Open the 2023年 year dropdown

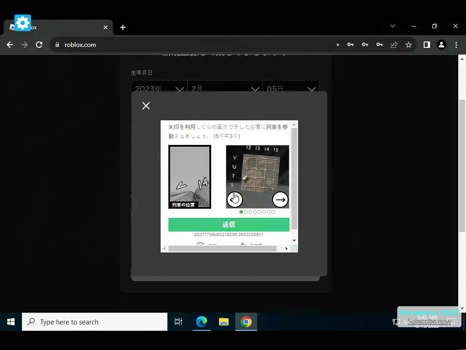click(159, 88)
